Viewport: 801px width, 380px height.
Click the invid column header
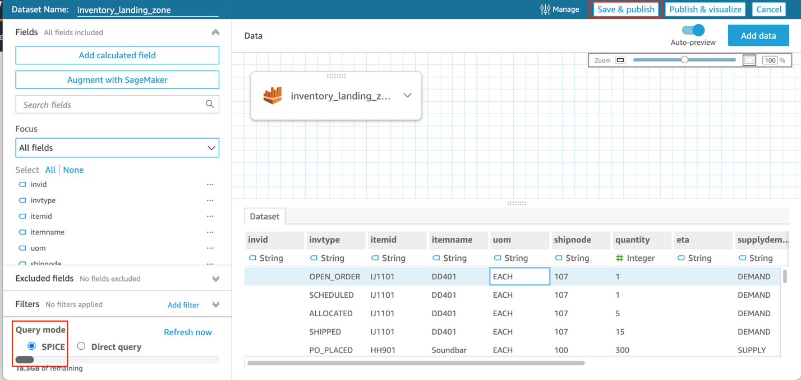tap(275, 240)
